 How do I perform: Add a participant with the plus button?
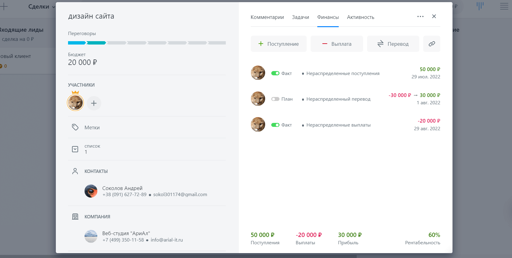(94, 103)
